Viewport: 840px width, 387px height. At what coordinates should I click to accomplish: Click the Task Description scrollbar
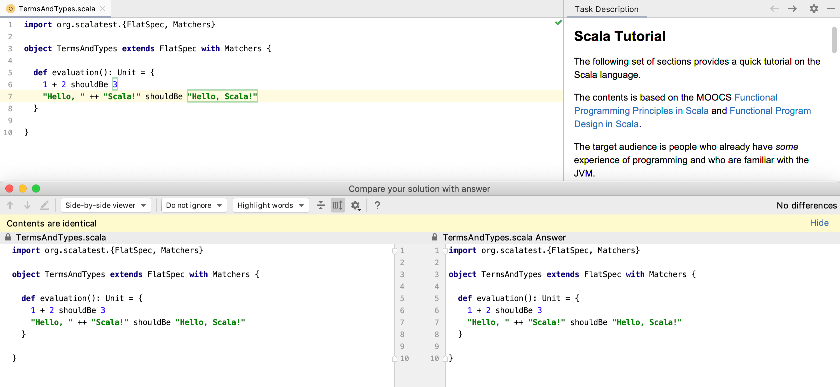(834, 40)
